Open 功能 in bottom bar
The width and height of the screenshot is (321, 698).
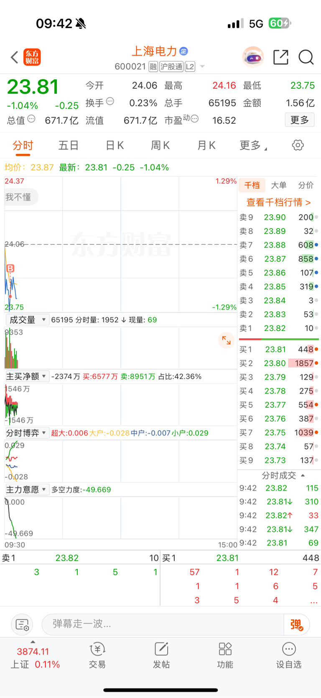click(225, 655)
